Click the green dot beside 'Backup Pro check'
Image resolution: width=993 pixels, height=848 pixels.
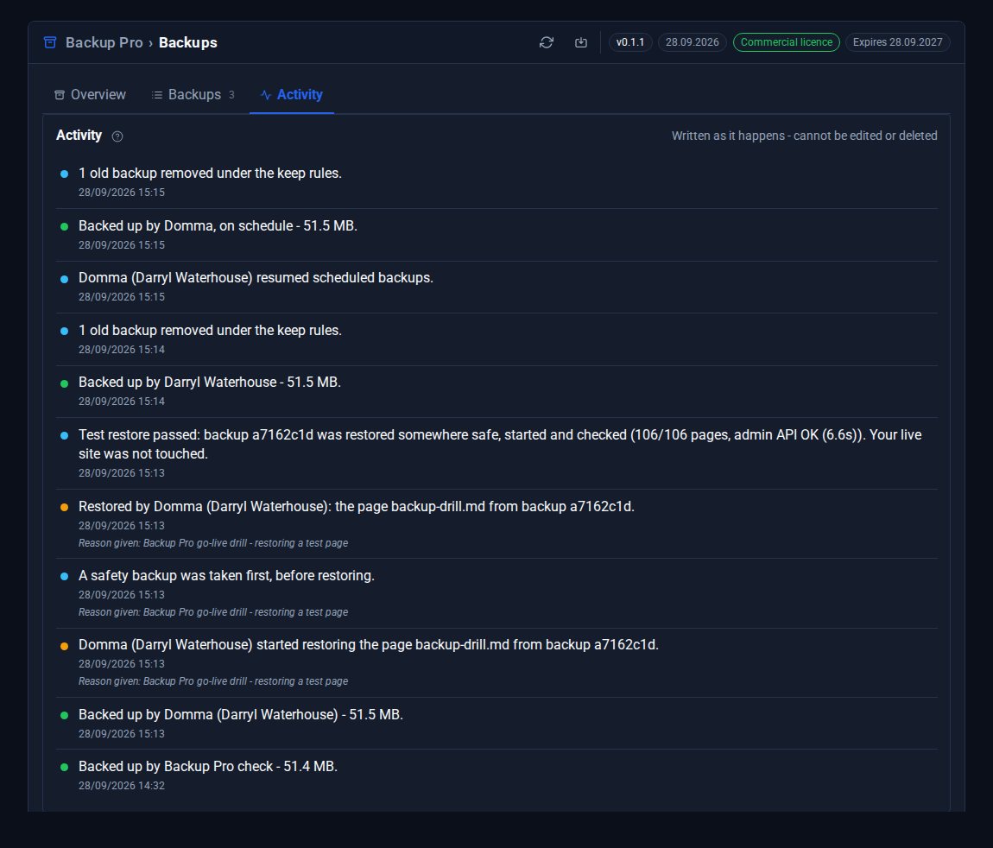(x=64, y=767)
